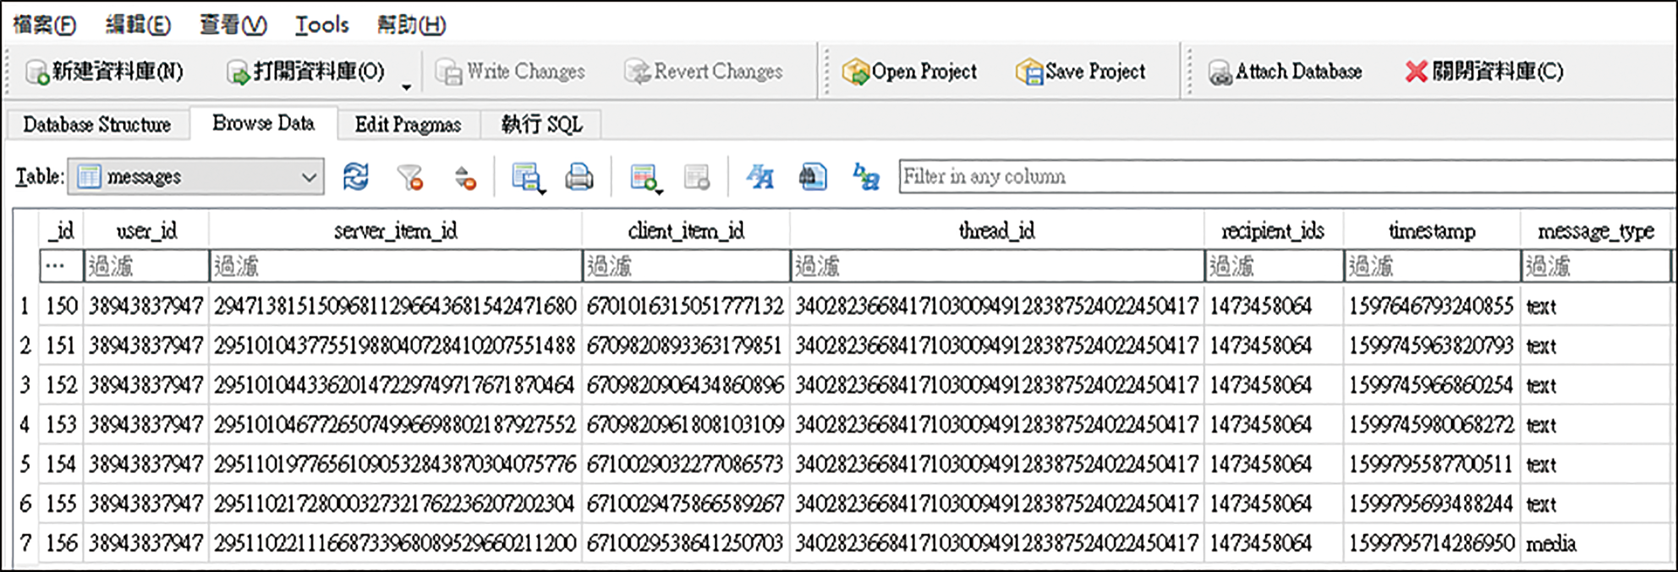Sort by the client_item_id column header

click(686, 230)
